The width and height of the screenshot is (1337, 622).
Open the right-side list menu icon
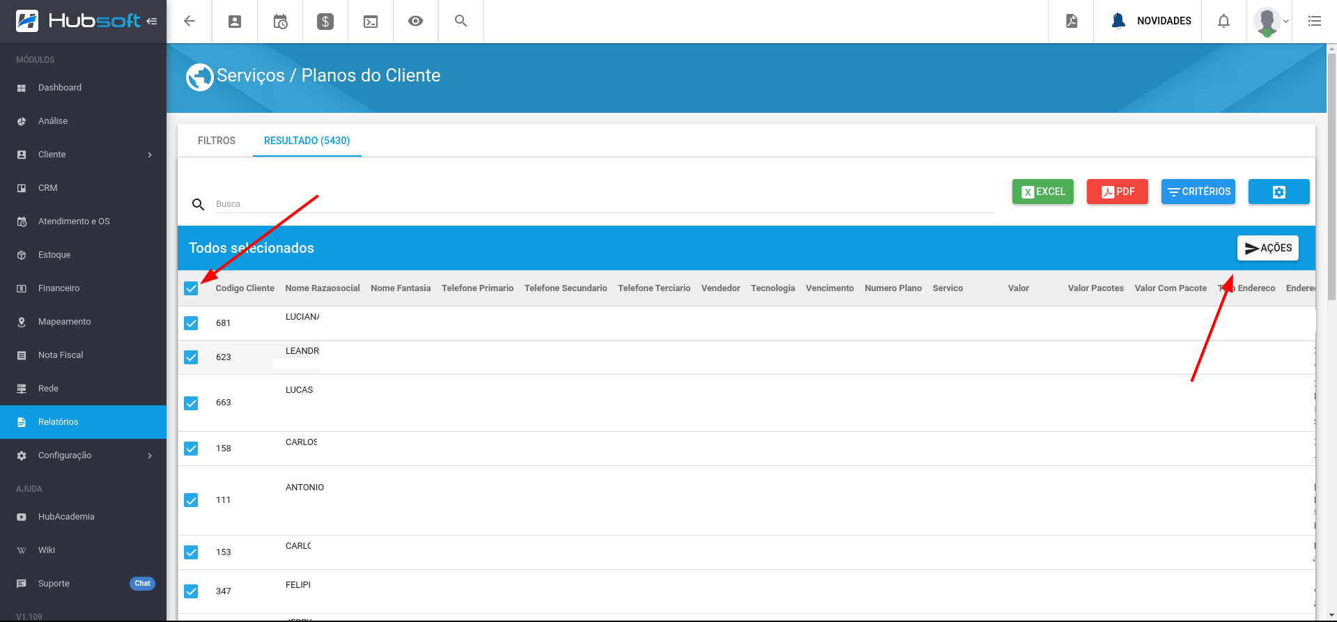[1315, 21]
